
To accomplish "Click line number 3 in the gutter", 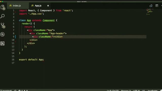I will [x=13, y=17].
